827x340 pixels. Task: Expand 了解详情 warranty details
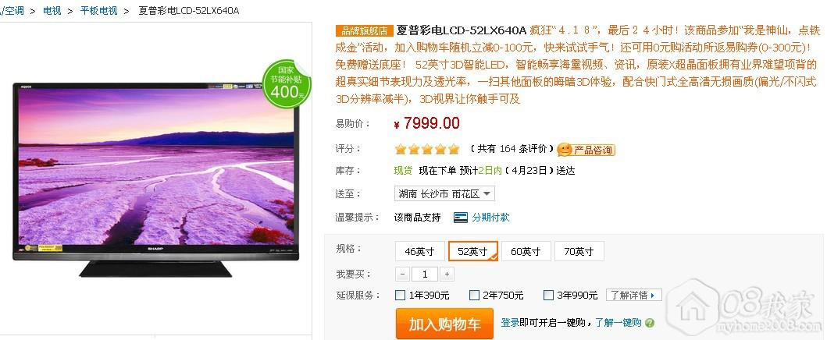[633, 296]
